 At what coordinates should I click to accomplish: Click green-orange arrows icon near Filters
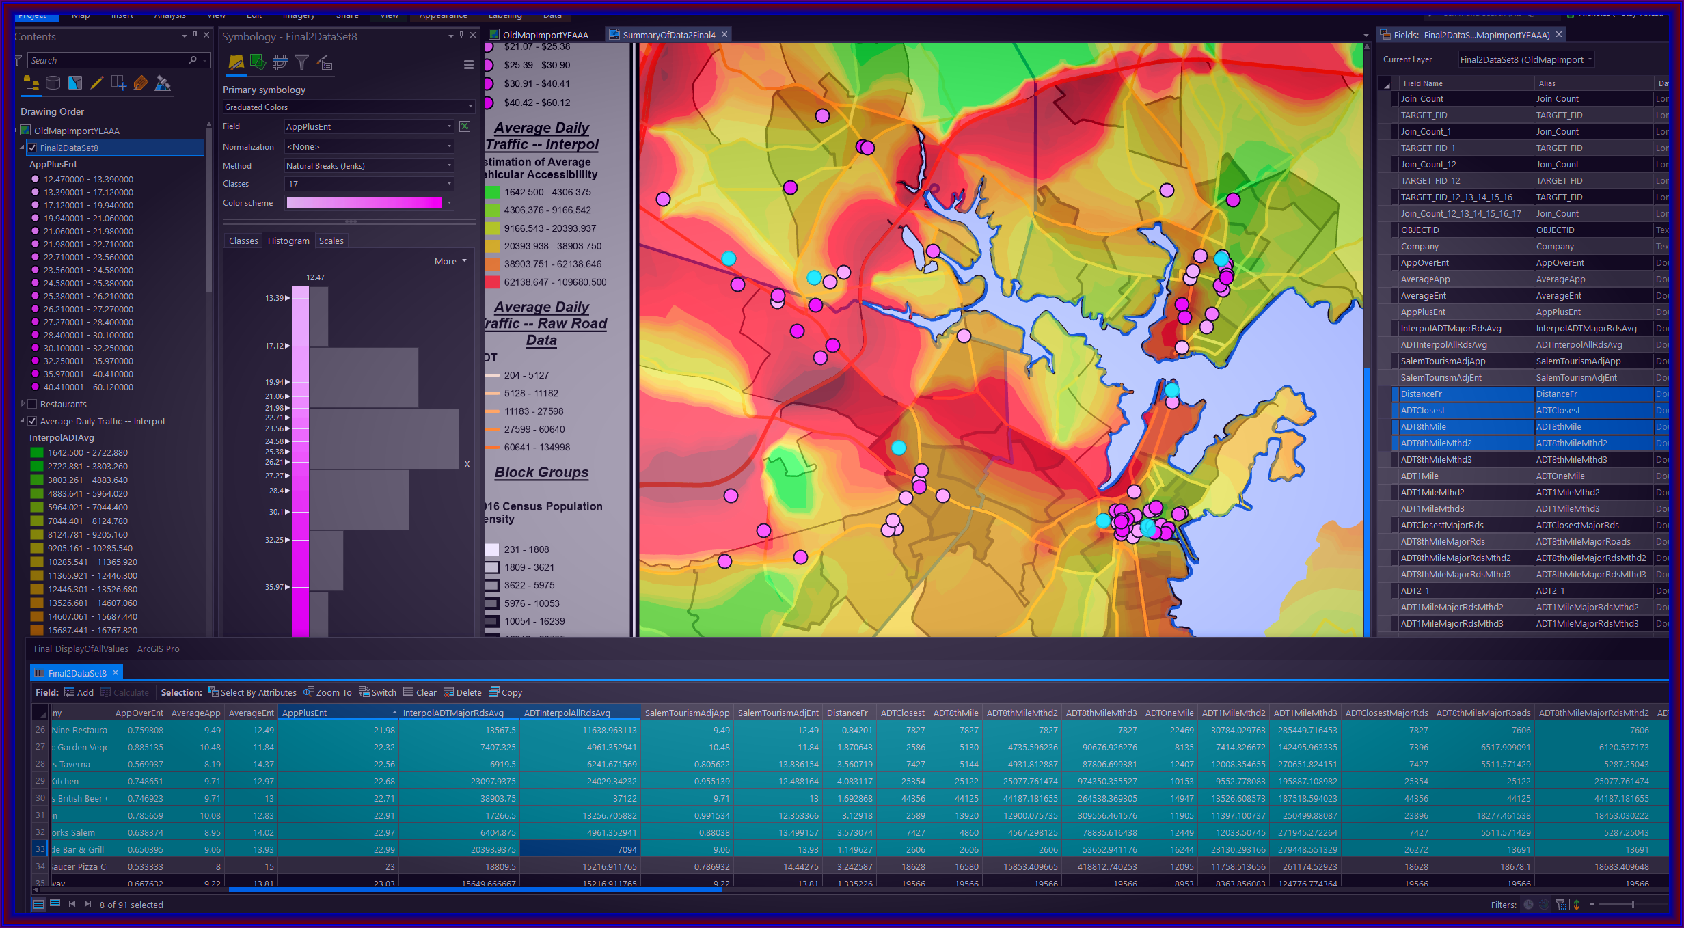[x=1577, y=904]
